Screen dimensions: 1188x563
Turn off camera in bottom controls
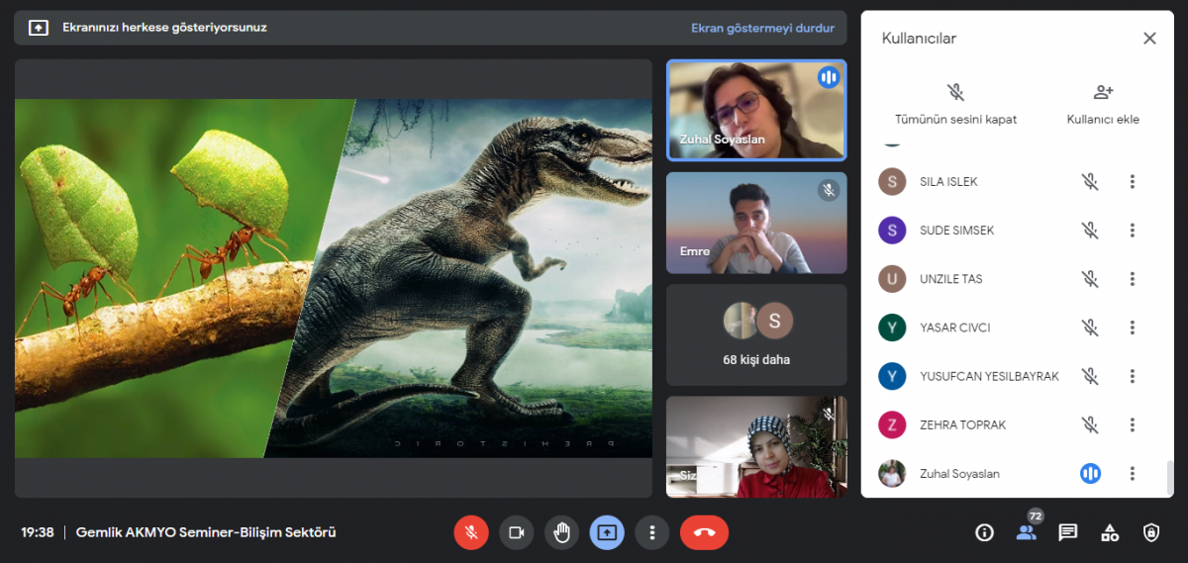coord(516,532)
